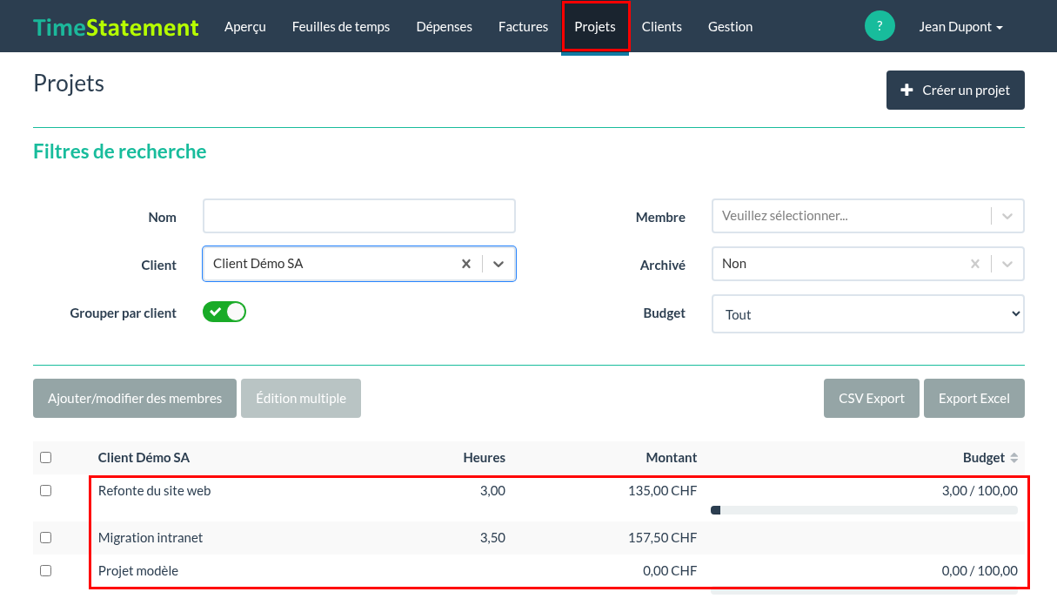1057x612 pixels.
Task: Export the list with CSV Export
Action: pos(872,398)
